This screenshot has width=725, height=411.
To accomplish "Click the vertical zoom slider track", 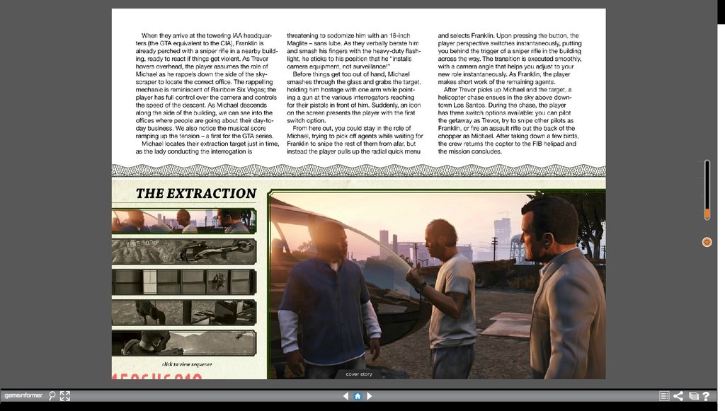I will [706, 190].
